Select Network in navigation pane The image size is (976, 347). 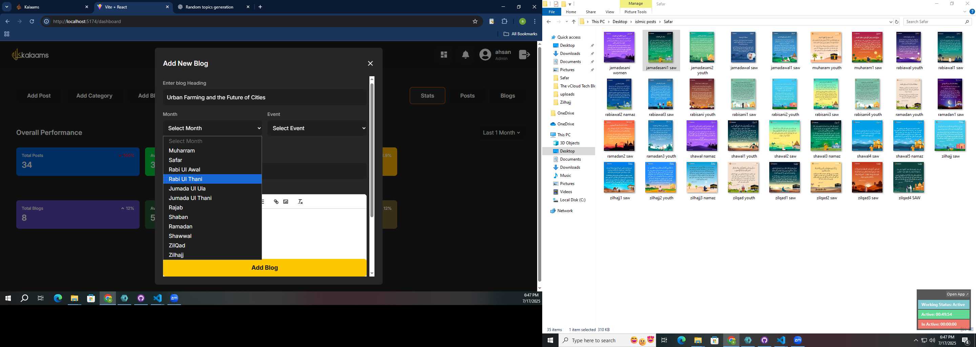tap(565, 211)
